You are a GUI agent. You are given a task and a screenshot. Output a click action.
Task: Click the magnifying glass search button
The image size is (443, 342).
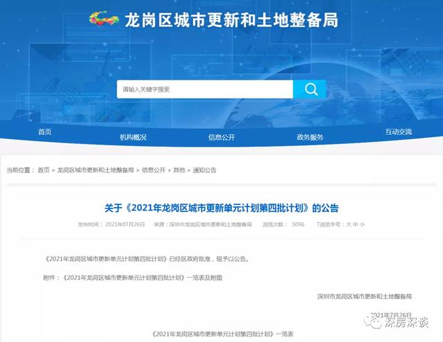tap(309, 89)
